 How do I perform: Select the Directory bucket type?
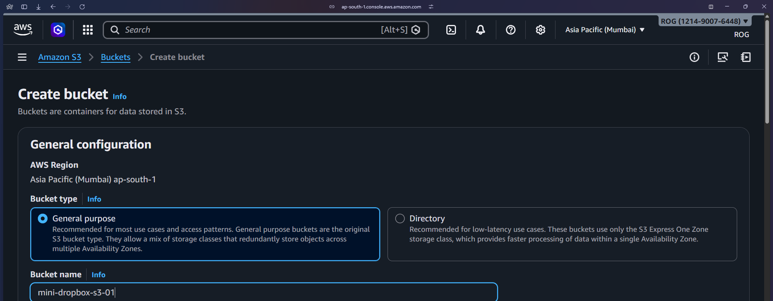coord(400,219)
